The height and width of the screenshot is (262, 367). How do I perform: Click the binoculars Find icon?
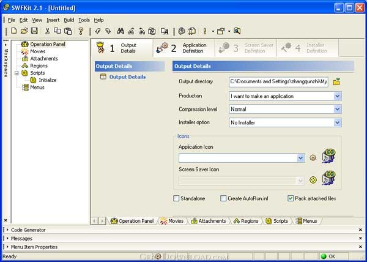coord(120,31)
